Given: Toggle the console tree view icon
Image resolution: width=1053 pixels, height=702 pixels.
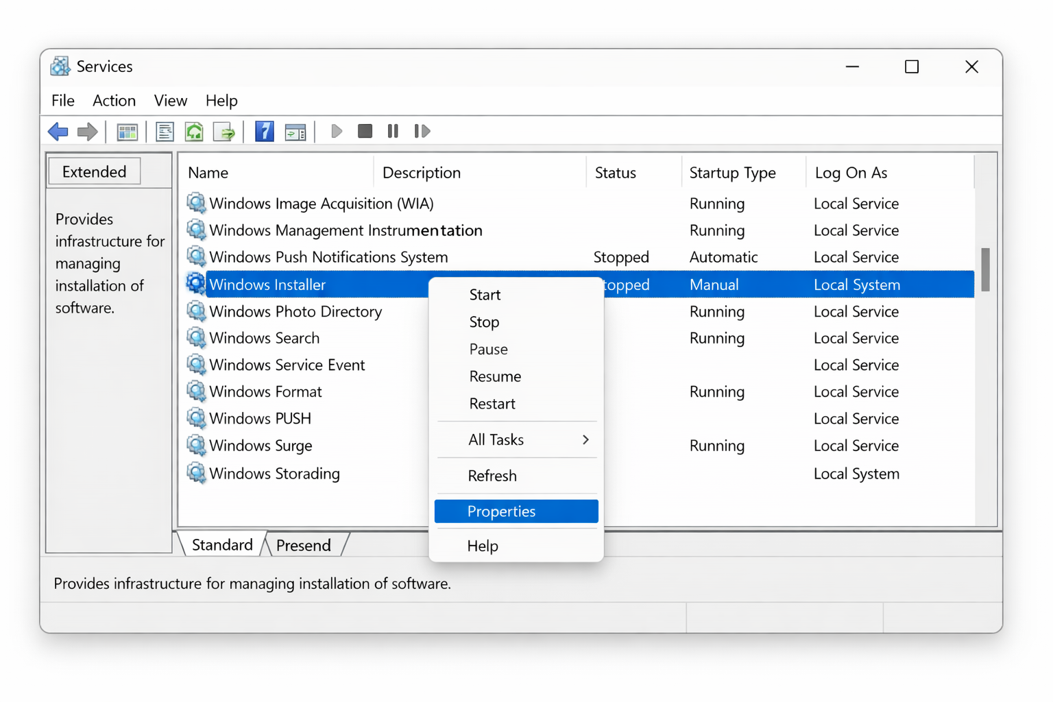Looking at the screenshot, I should tap(128, 132).
